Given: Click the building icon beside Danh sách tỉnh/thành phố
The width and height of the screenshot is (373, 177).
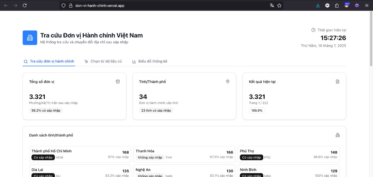Looking at the screenshot, I should 337,135.
